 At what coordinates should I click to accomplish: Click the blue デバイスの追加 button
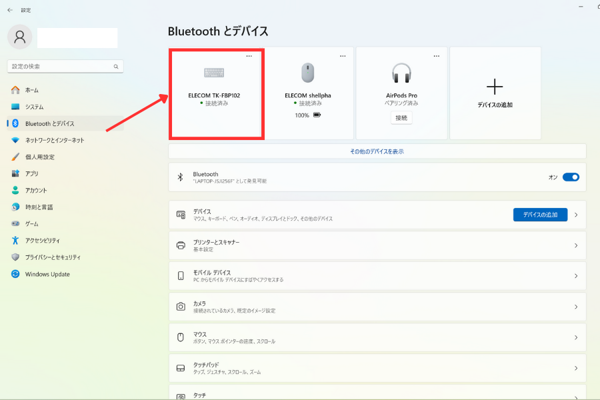(x=540, y=215)
